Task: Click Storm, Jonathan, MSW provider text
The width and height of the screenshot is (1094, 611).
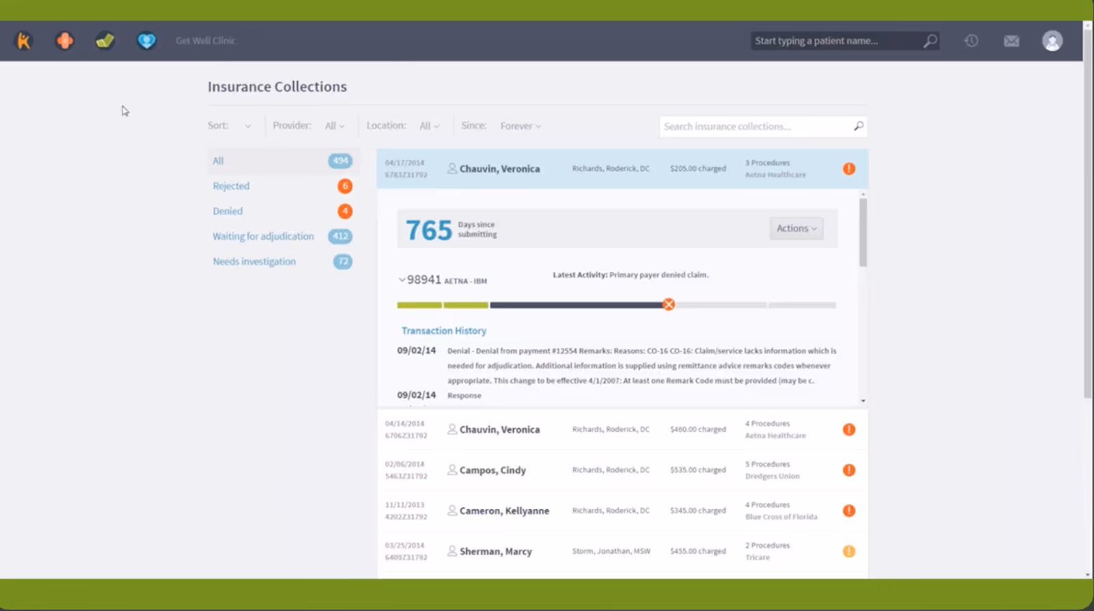Action: (611, 551)
